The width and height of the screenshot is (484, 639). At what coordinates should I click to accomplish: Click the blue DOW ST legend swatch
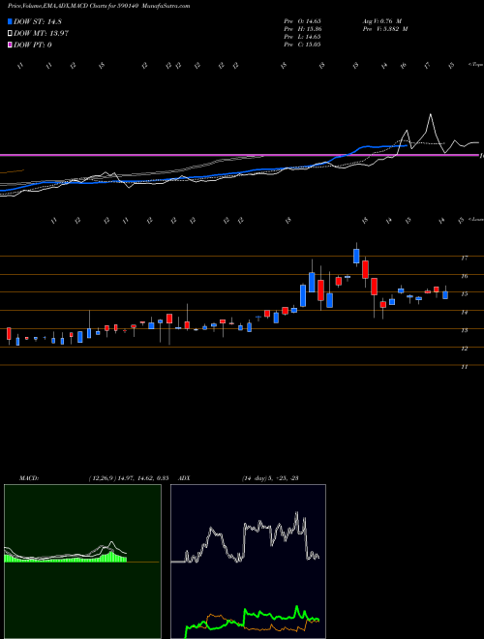coord(10,21)
